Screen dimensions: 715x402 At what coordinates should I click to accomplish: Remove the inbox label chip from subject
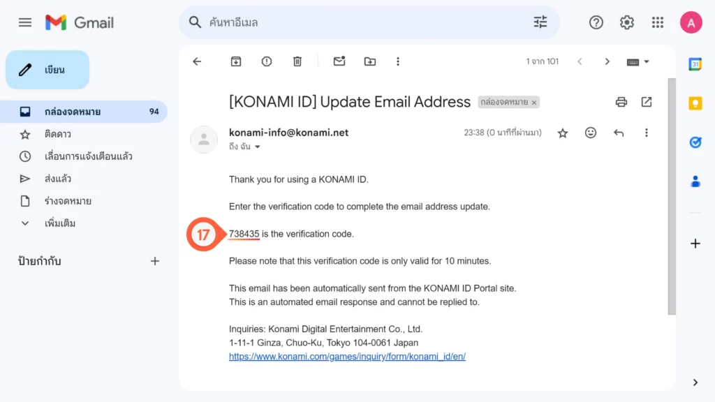(x=534, y=103)
